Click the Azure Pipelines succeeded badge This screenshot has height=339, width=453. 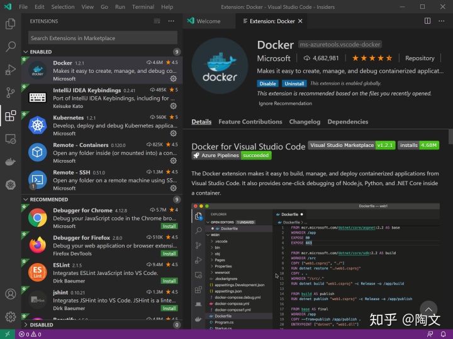[232, 156]
